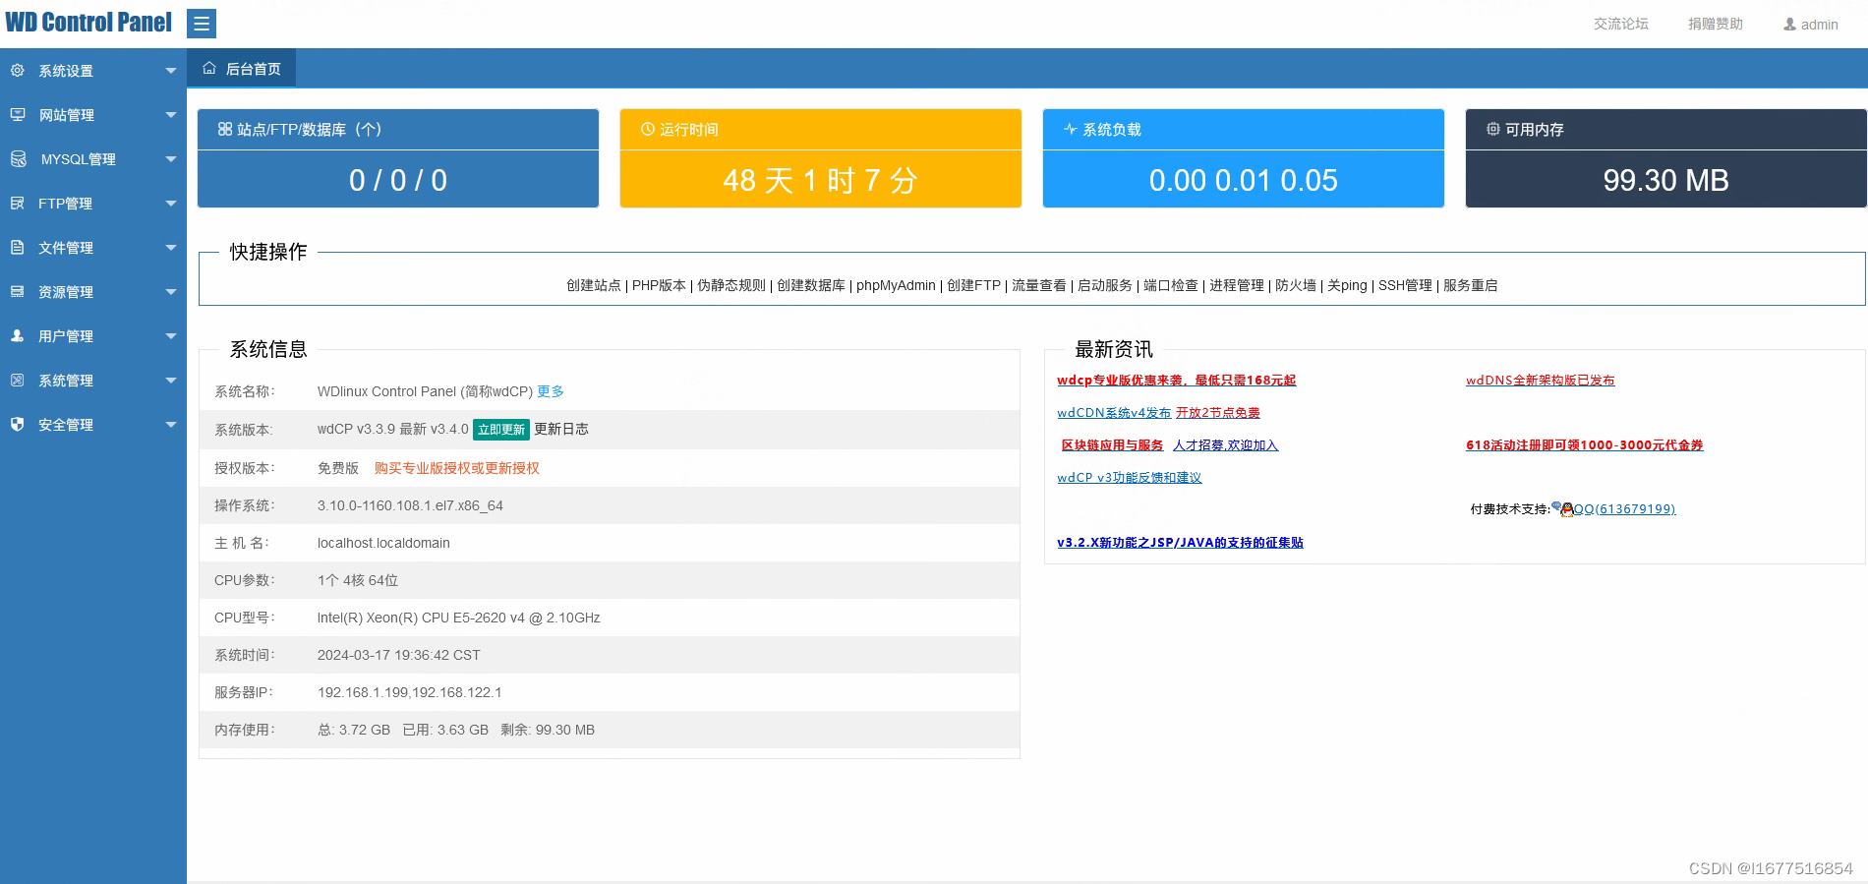Expand the 网站管理 menu arrow
This screenshot has height=884, width=1868.
(x=171, y=115)
